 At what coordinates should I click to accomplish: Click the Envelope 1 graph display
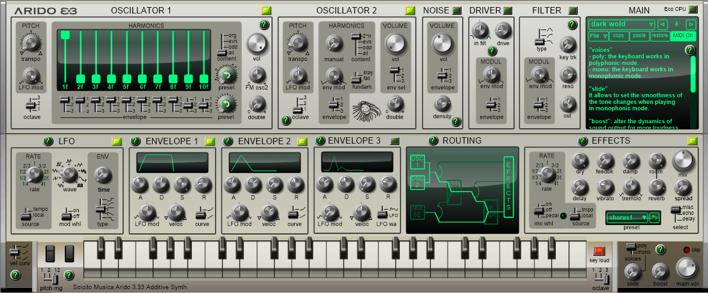pos(173,162)
